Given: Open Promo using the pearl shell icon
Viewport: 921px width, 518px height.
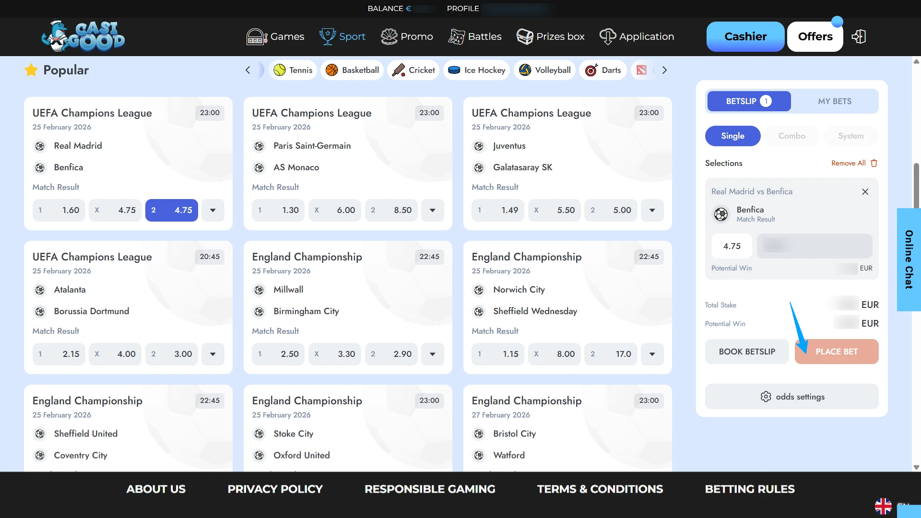Looking at the screenshot, I should tap(390, 36).
